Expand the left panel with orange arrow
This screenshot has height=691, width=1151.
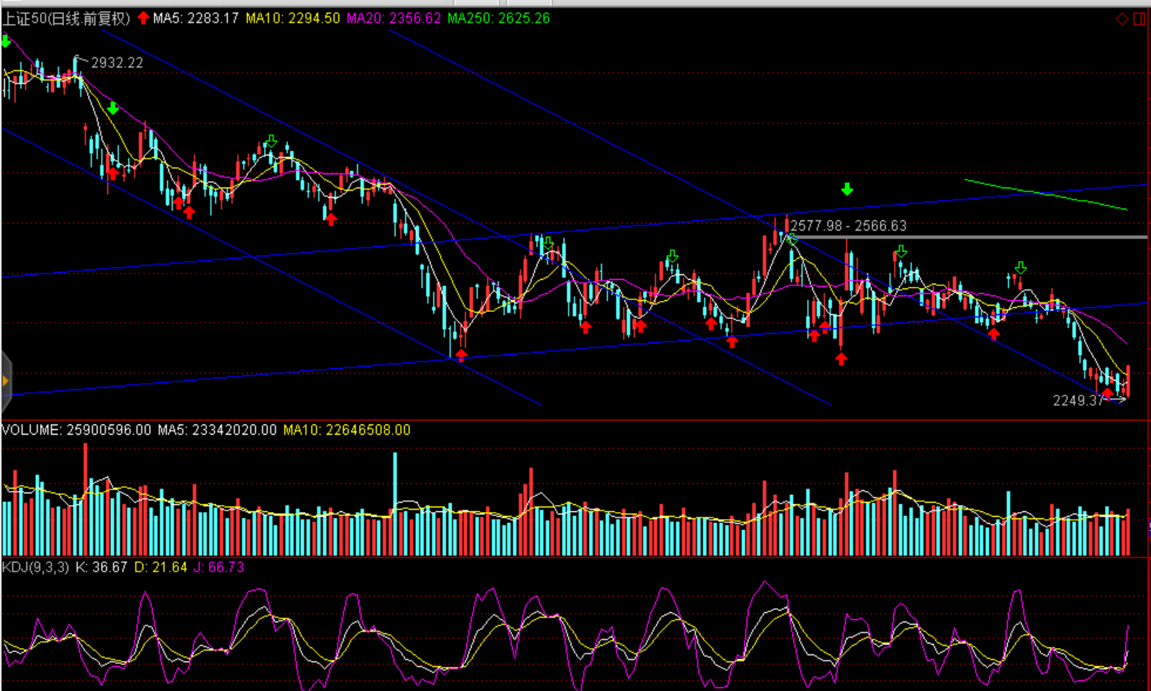coord(5,381)
